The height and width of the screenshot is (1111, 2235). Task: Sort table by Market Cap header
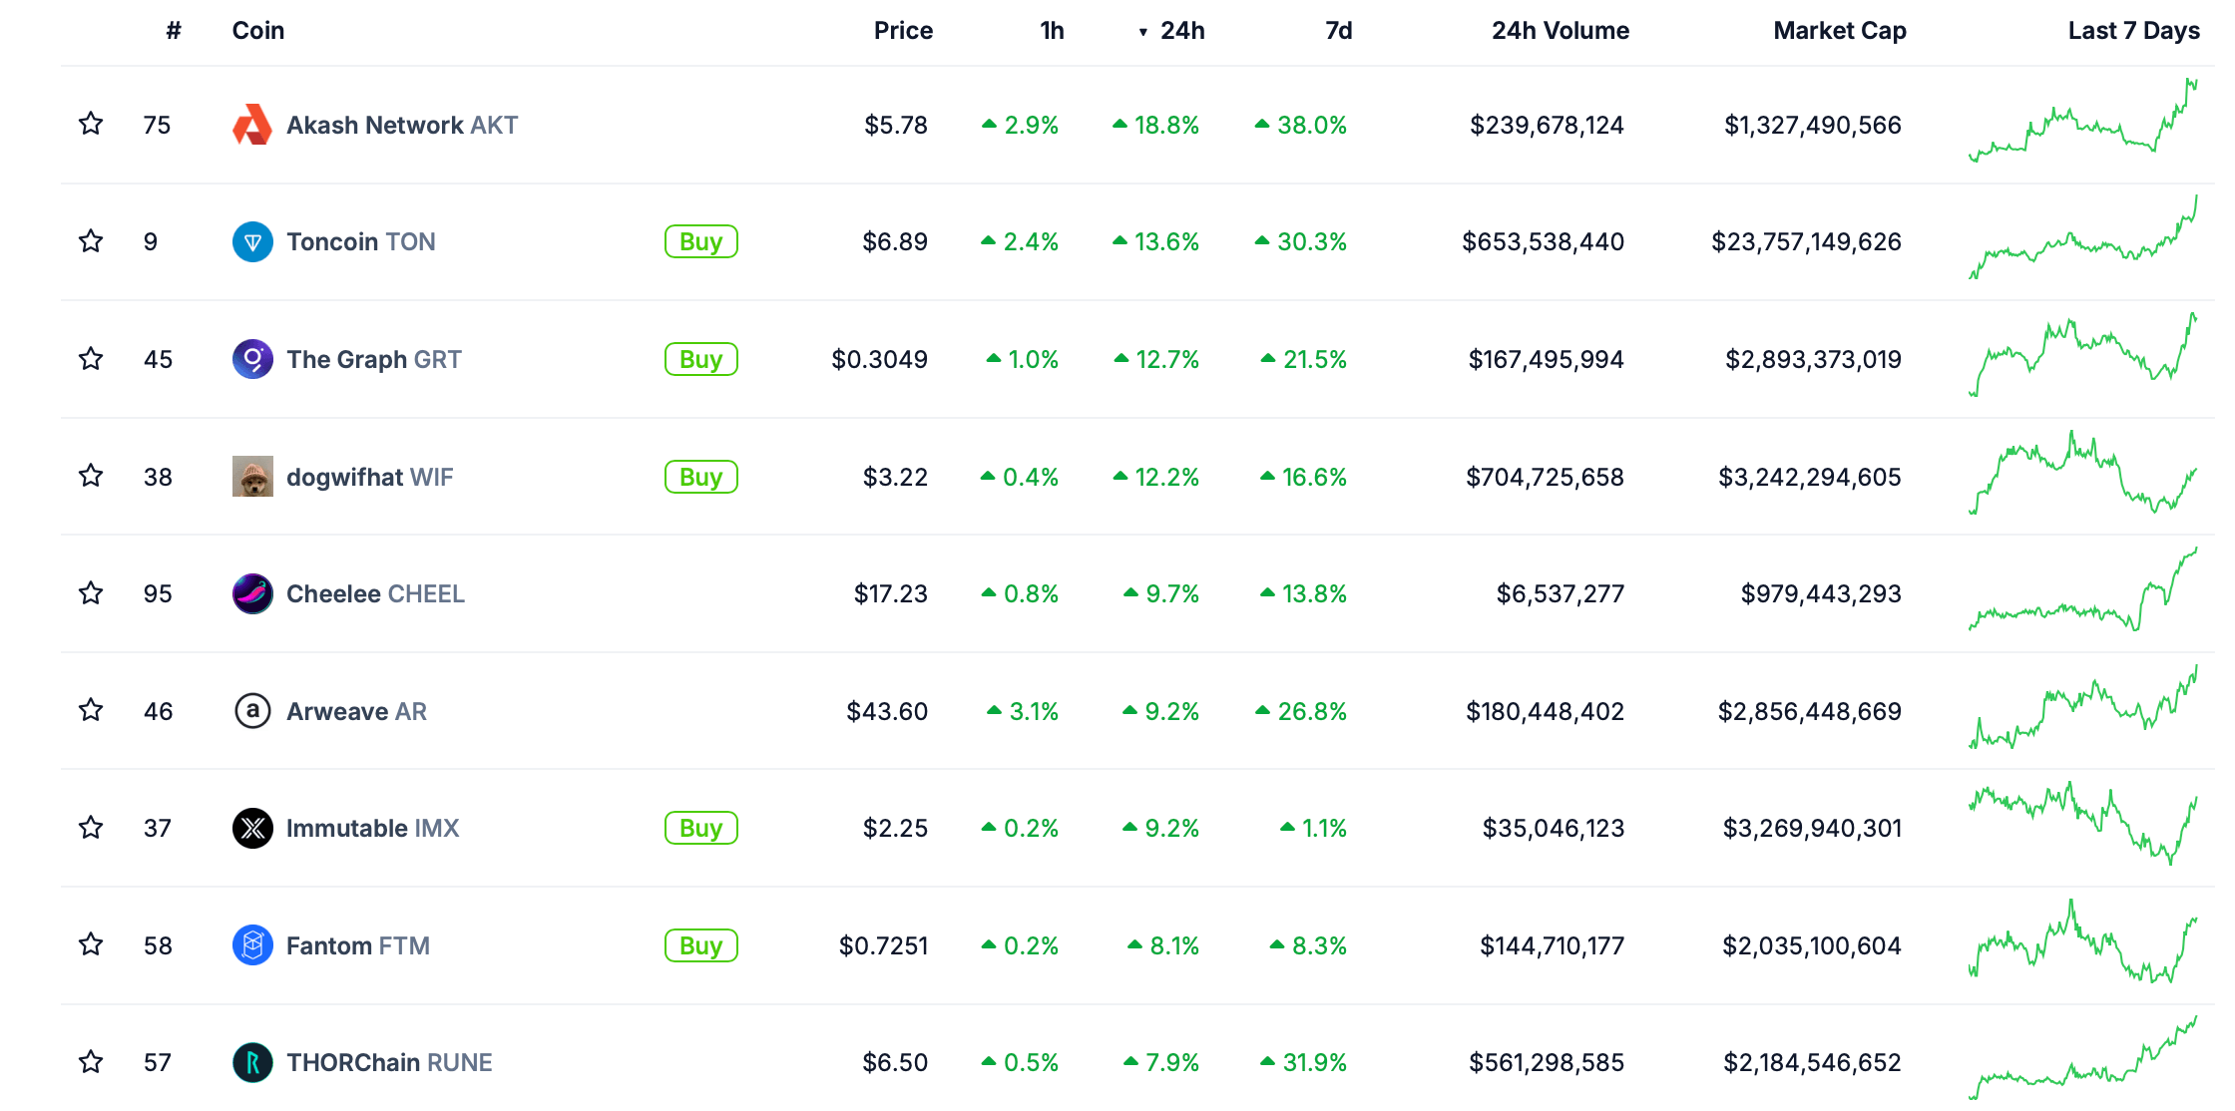click(1840, 31)
